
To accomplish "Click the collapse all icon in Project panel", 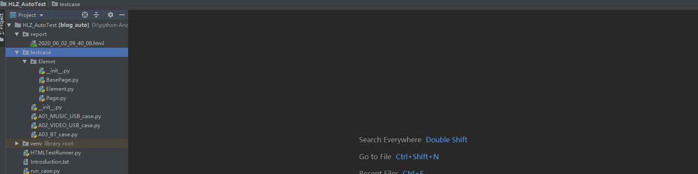I will tap(96, 15).
